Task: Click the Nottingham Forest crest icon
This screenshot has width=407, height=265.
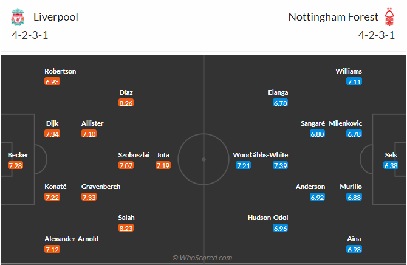Action: tap(389, 17)
